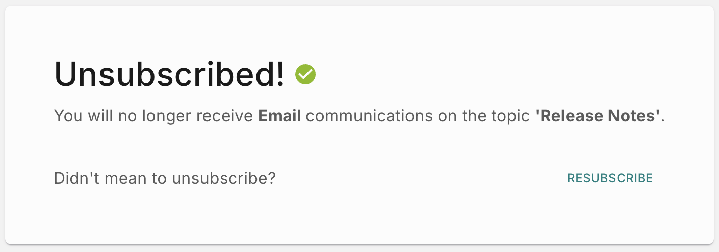719x252 pixels.
Task: Click the green checkmark success icon
Action: 305,74
